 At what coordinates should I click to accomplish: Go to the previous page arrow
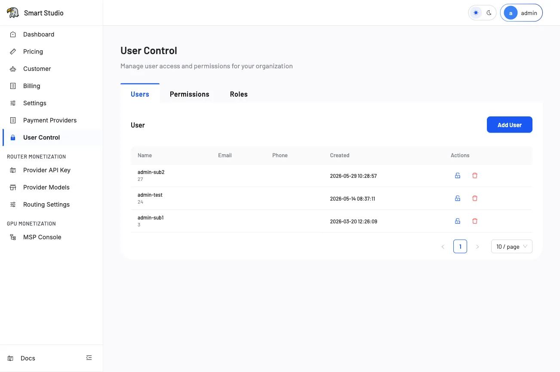pyautogui.click(x=443, y=247)
